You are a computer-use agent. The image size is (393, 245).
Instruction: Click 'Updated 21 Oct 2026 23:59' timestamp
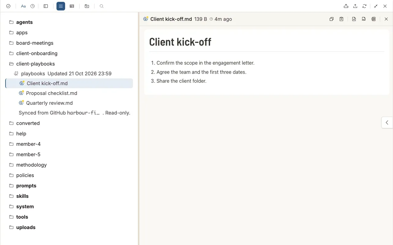point(80,73)
